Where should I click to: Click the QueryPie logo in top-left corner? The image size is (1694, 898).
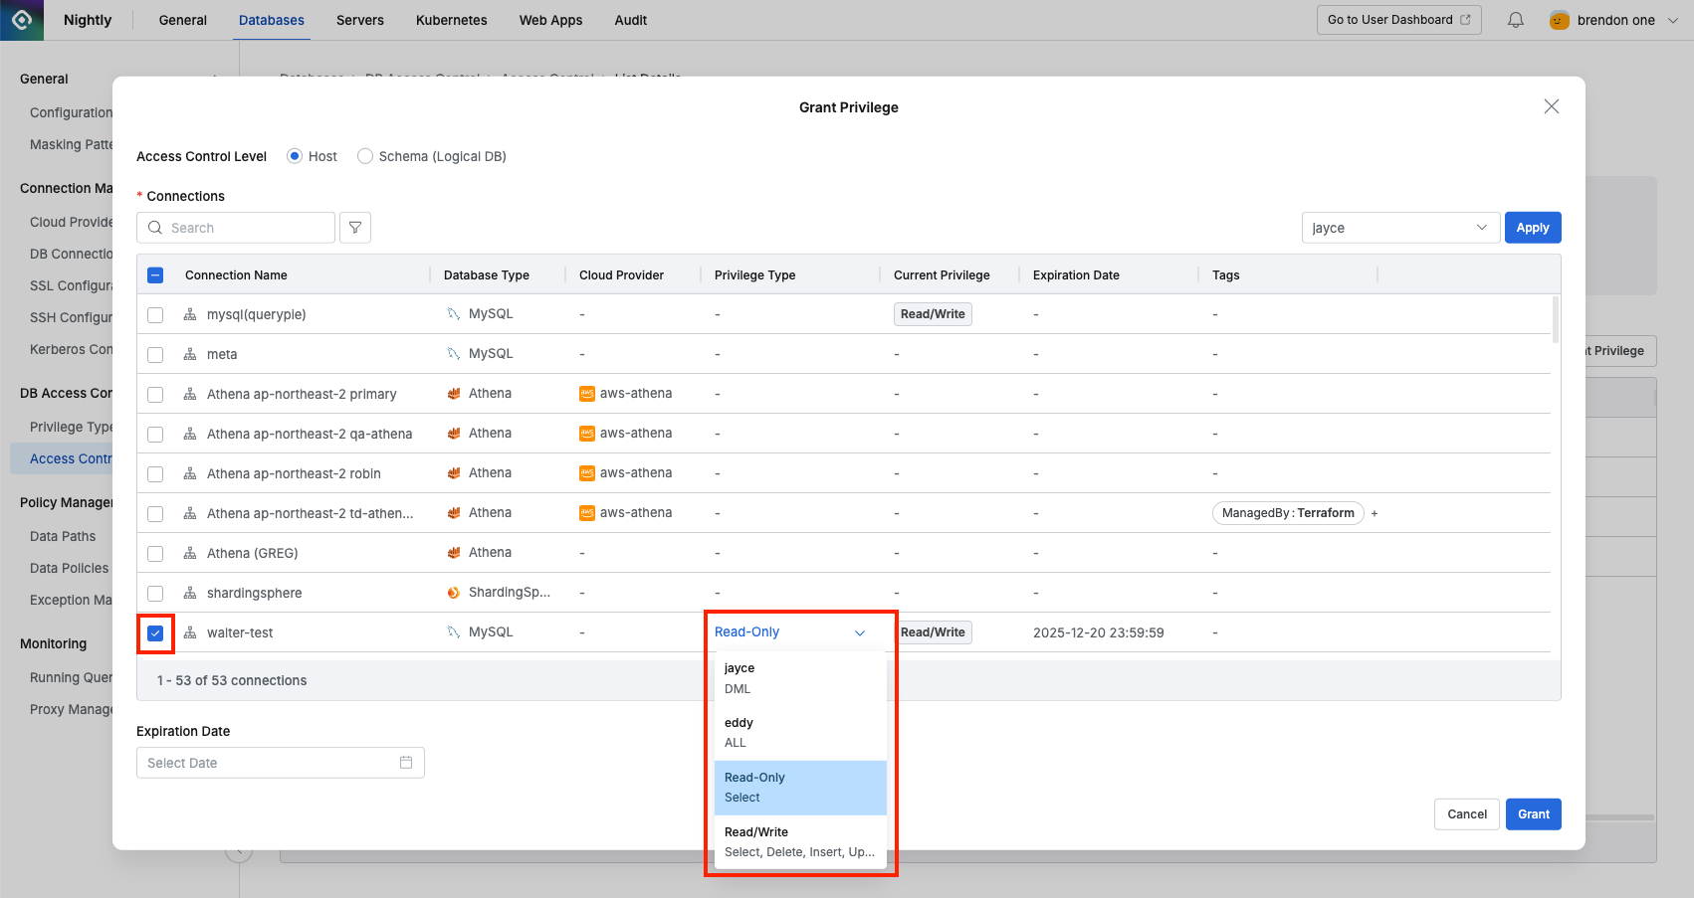point(22,20)
